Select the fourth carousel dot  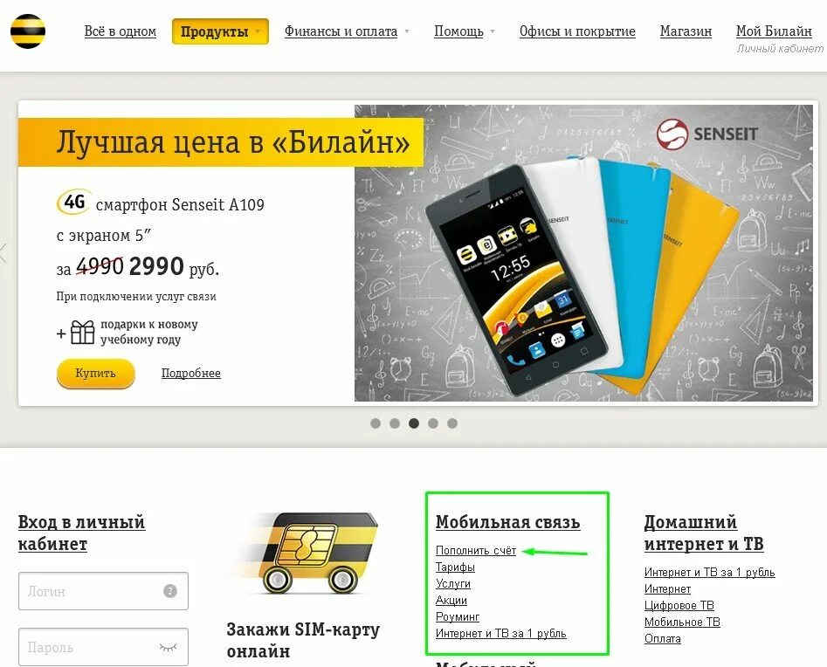pos(433,423)
